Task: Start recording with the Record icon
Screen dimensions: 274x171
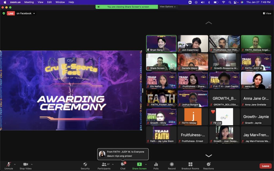Action: tap(172, 164)
